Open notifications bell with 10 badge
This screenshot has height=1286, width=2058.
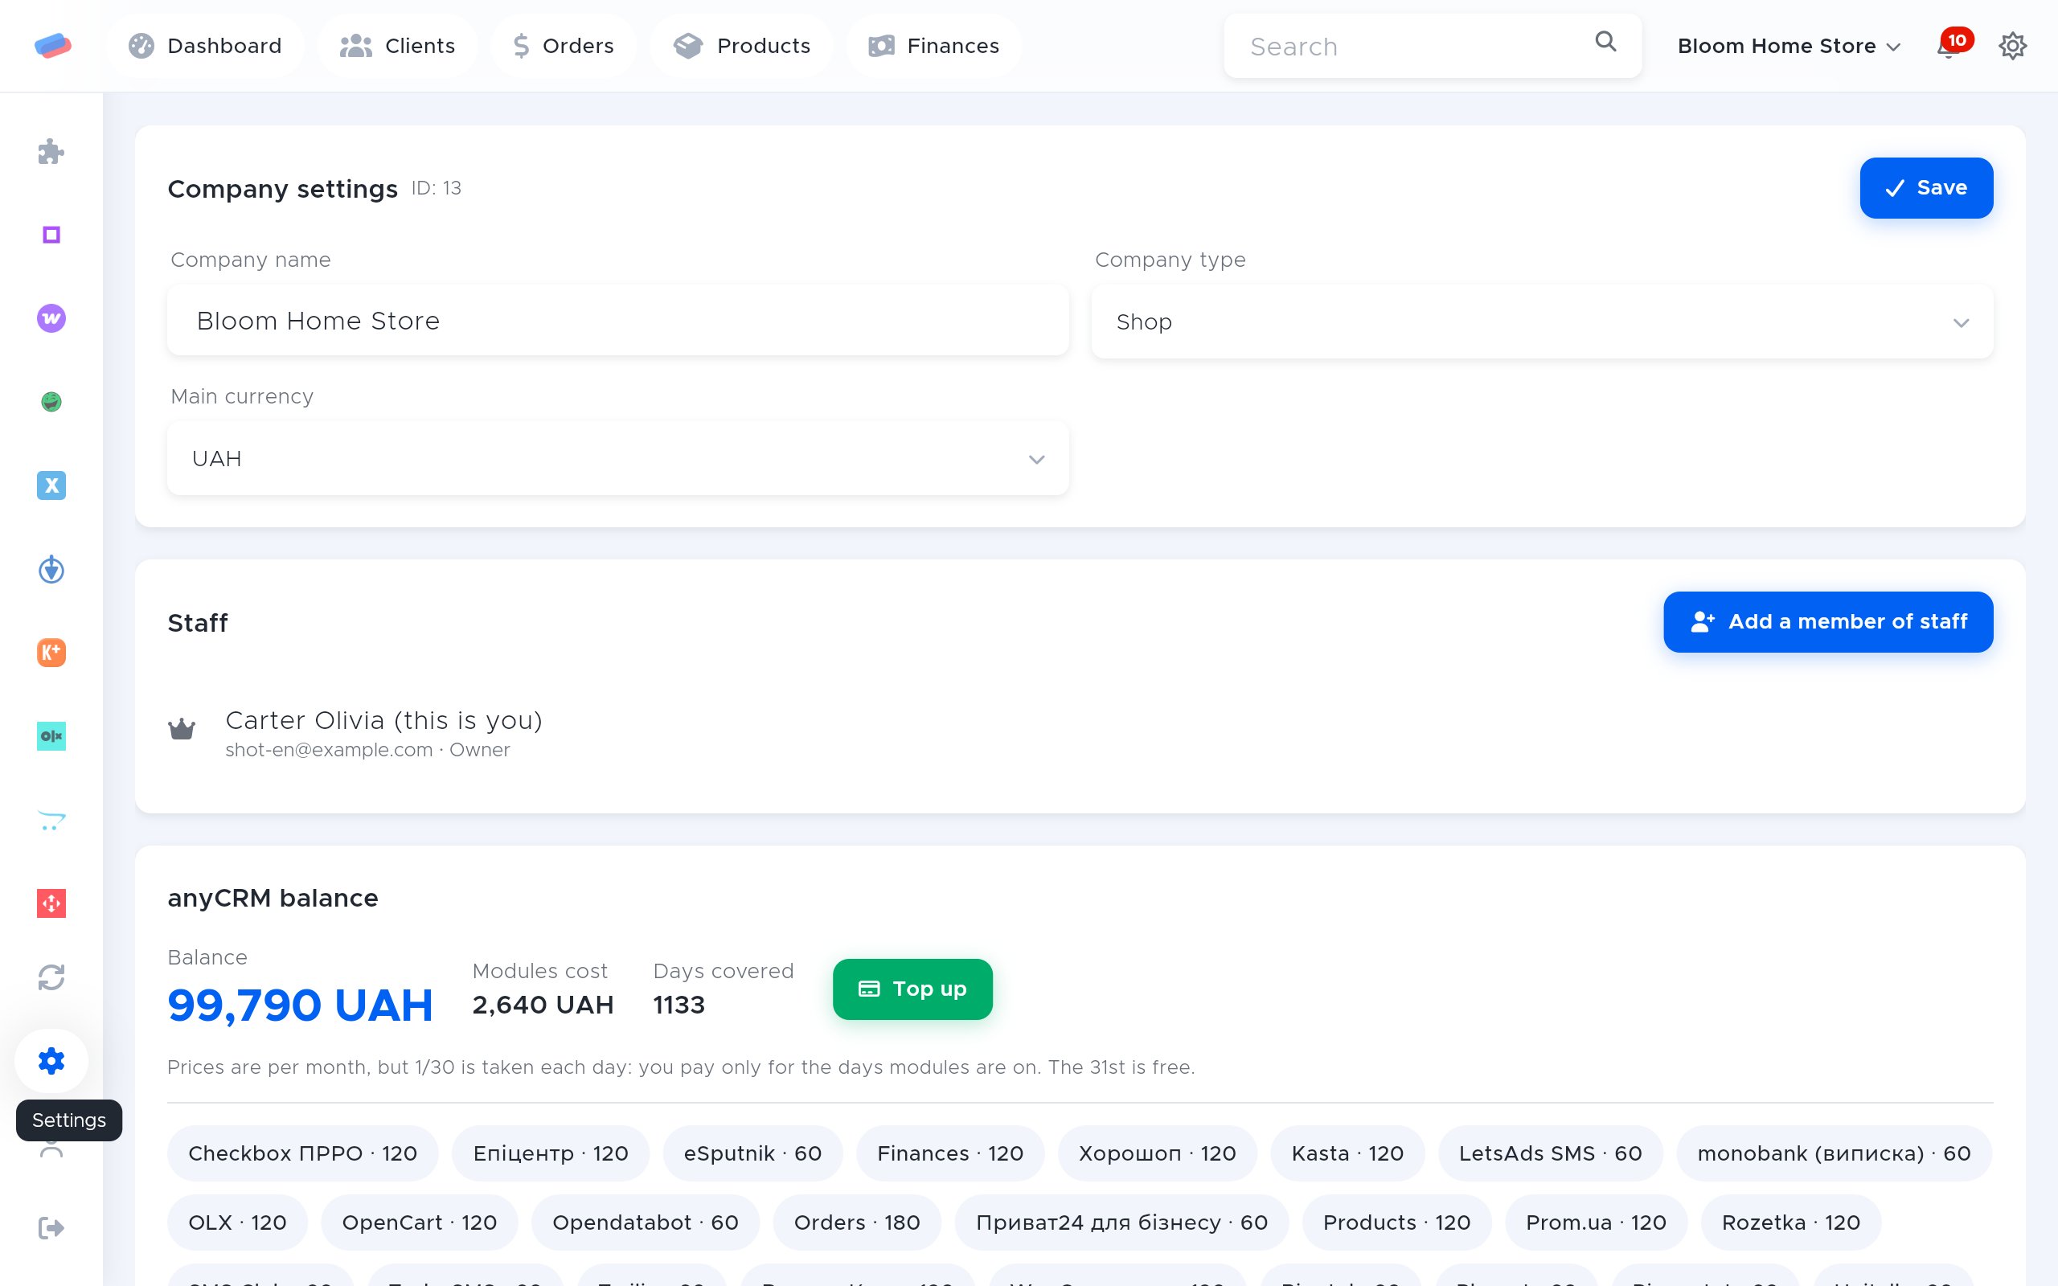(x=1953, y=45)
